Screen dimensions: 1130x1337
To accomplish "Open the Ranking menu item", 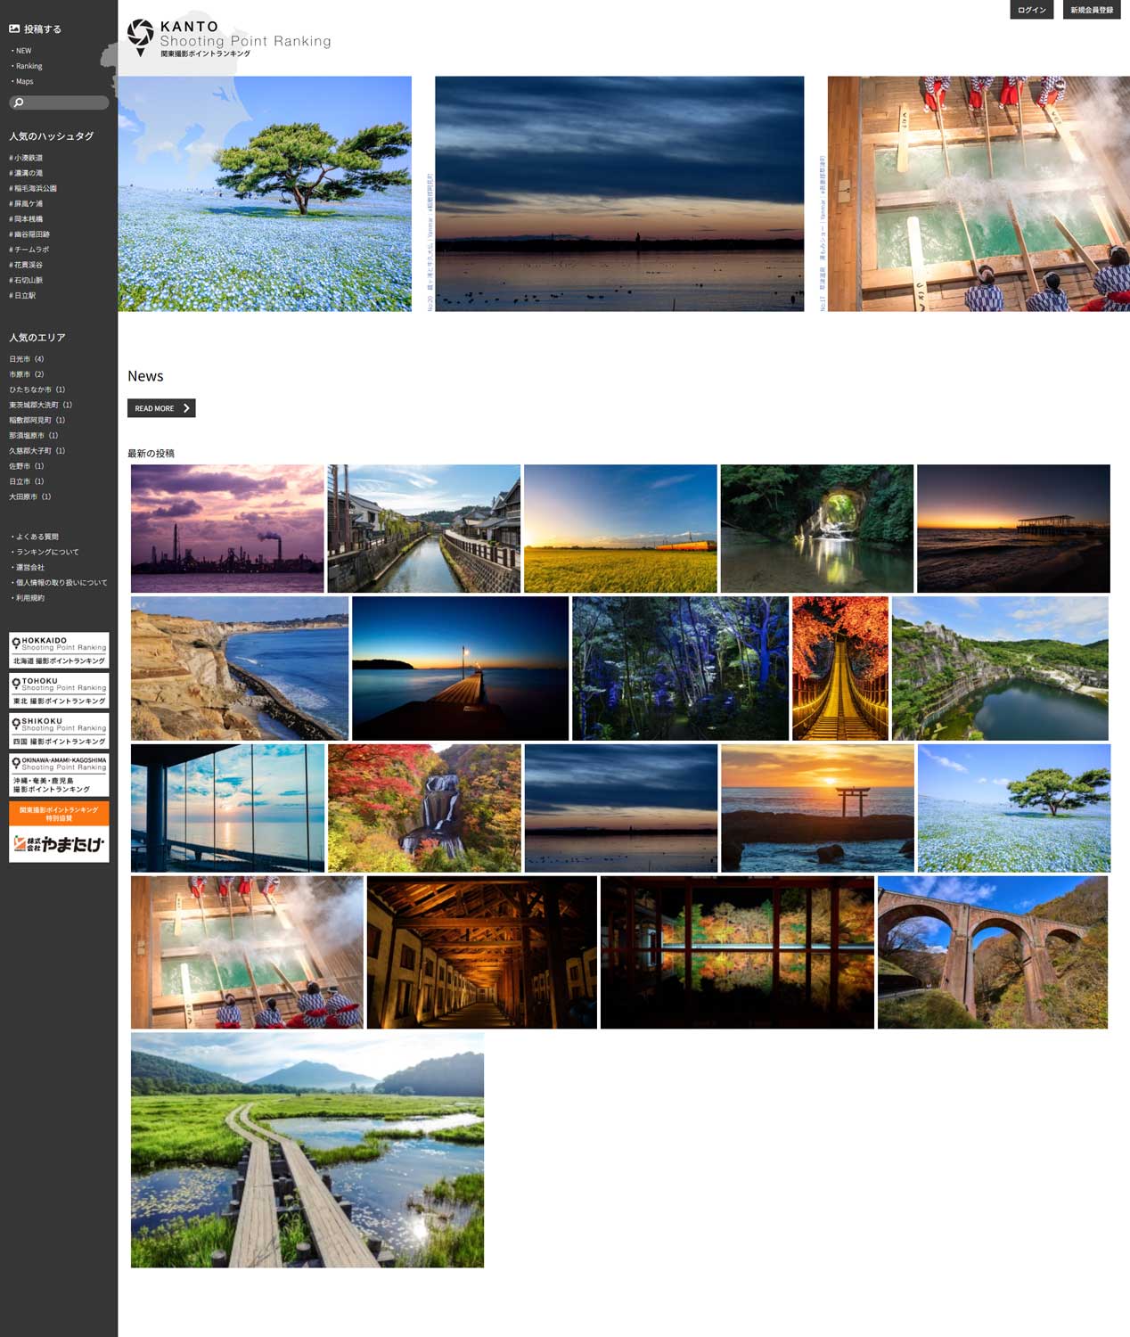I will coord(29,66).
